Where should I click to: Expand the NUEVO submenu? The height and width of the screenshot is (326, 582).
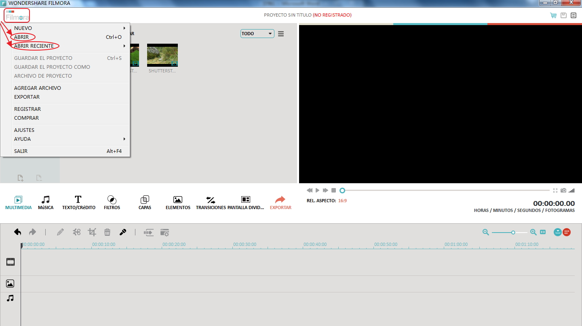tap(65, 28)
